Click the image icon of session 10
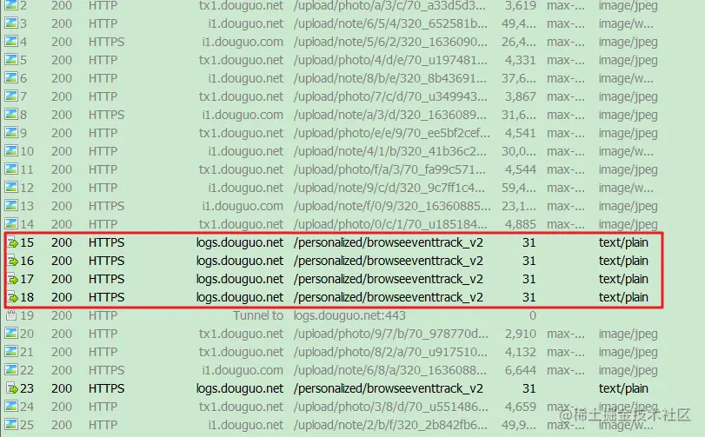This screenshot has height=437, width=705. coord(11,151)
